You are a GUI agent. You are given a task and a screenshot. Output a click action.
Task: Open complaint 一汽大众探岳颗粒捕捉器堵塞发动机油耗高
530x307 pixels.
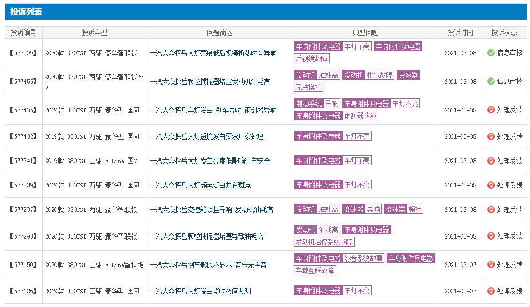coord(210,82)
